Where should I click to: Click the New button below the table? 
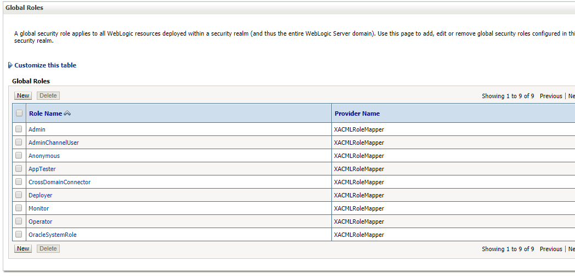click(x=23, y=249)
